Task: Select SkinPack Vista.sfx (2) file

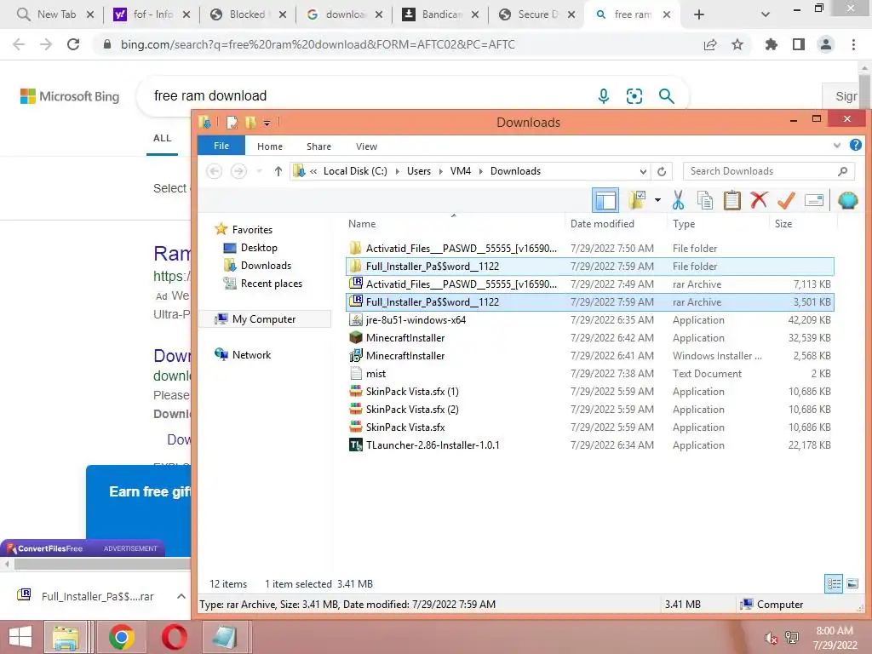Action: point(589,409)
